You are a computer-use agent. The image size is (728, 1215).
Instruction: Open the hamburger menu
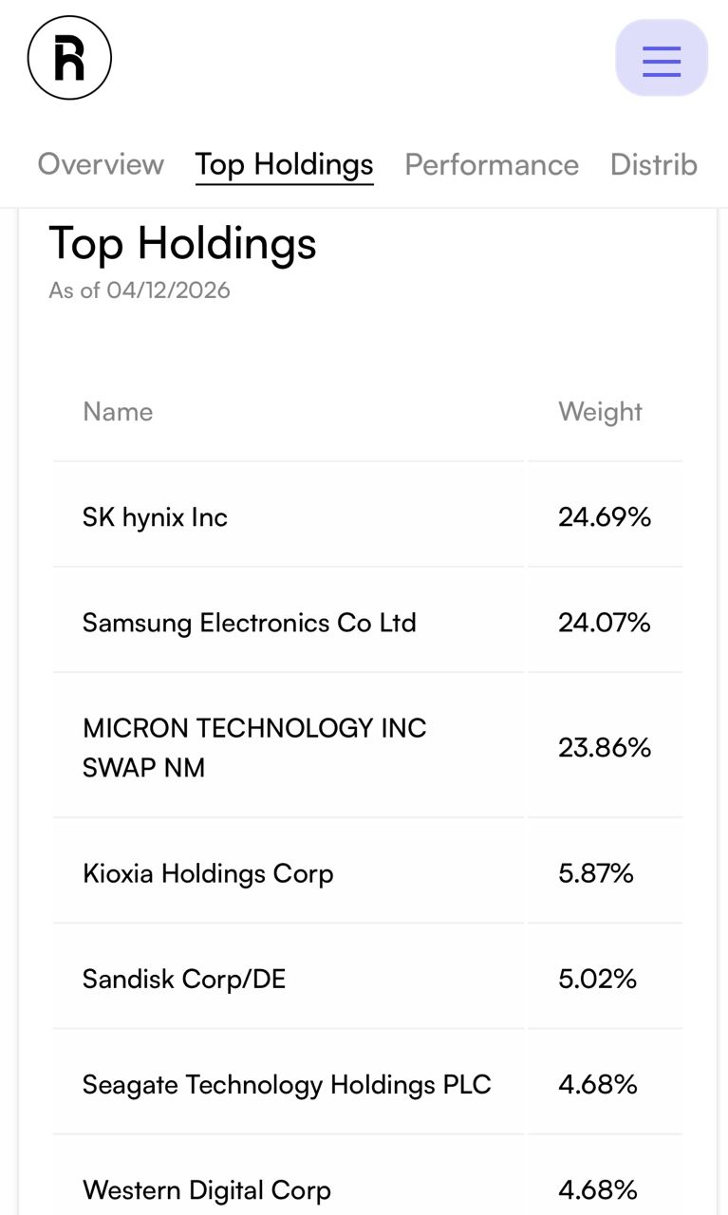(662, 59)
